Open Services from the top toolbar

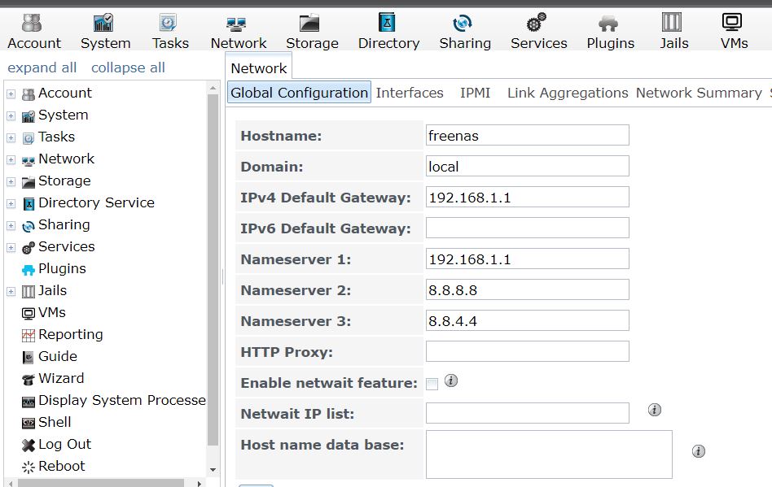pyautogui.click(x=538, y=32)
